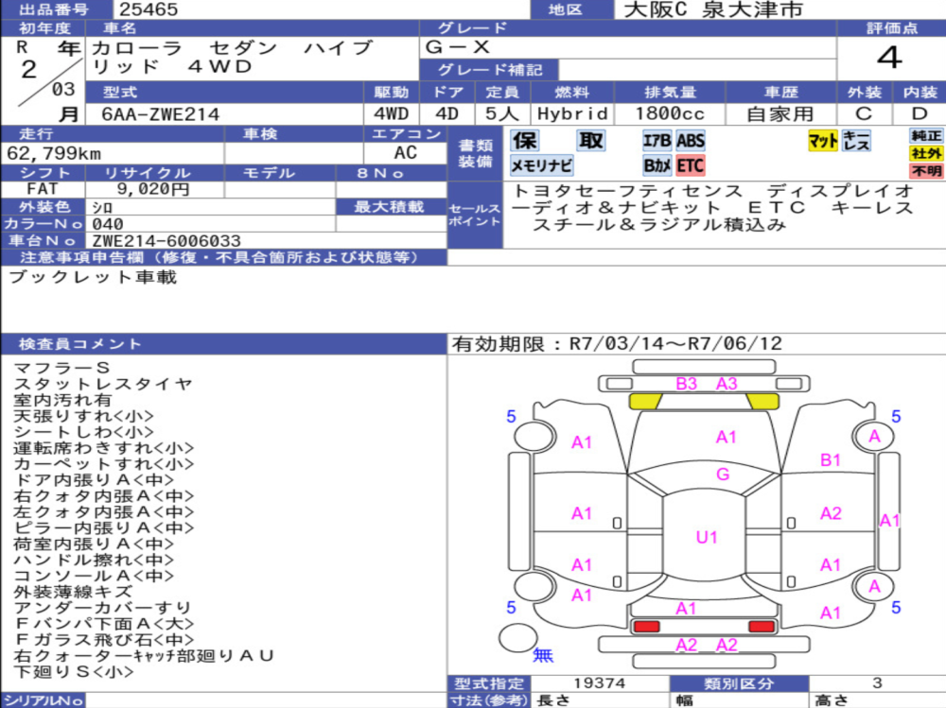Click the B3 mark on front bumper

pos(686,384)
